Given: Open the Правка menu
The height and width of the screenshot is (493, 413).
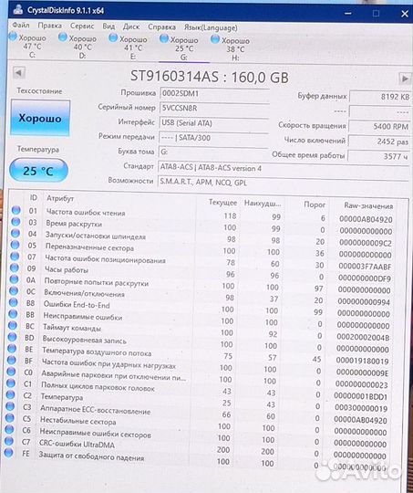Looking at the screenshot, I should (x=49, y=26).
